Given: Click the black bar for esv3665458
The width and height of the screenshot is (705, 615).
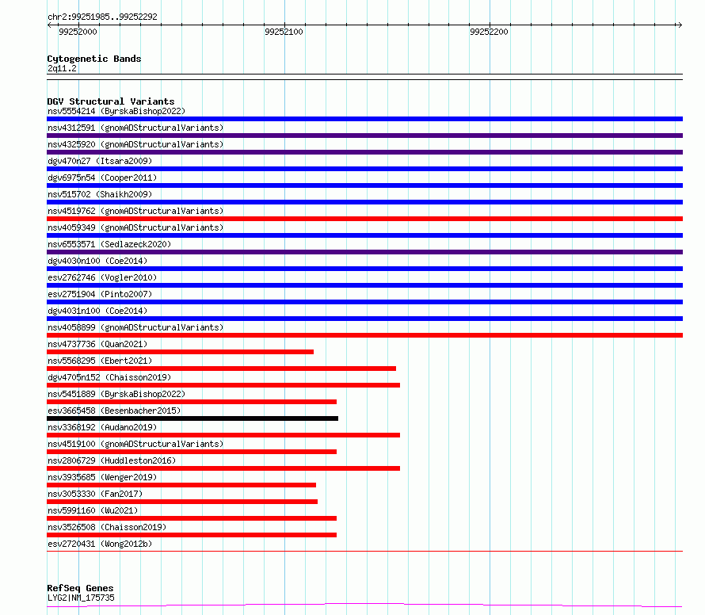Looking at the screenshot, I should 192,418.
